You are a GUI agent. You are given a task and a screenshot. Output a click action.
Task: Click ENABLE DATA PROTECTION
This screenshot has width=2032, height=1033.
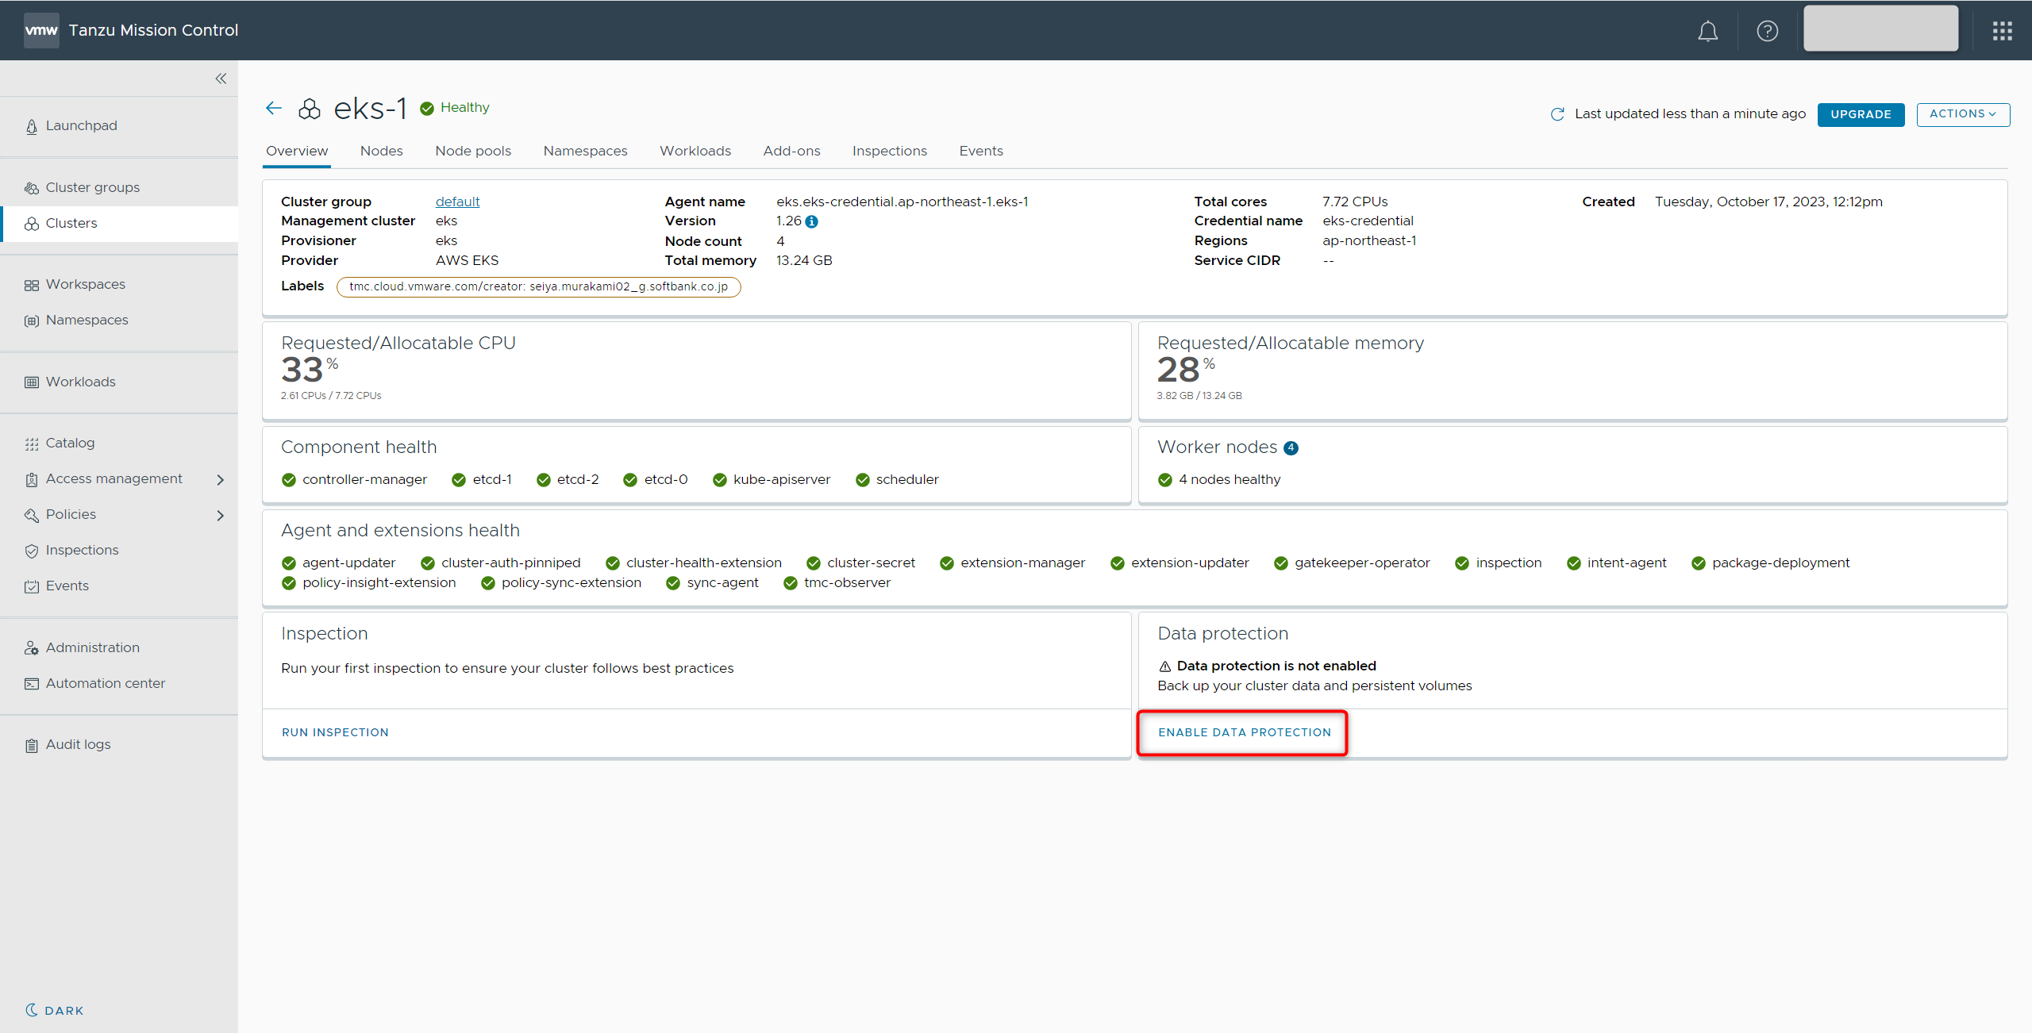point(1244,732)
